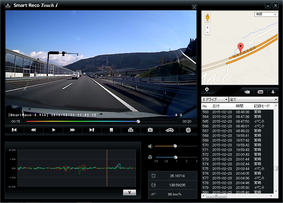The width and height of the screenshot is (283, 203).
Task: Click the map pin location icon below map
Action: tap(207, 90)
